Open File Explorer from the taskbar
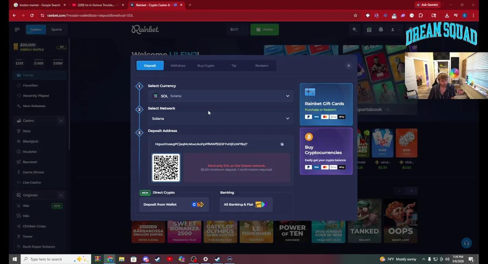 tap(122, 259)
